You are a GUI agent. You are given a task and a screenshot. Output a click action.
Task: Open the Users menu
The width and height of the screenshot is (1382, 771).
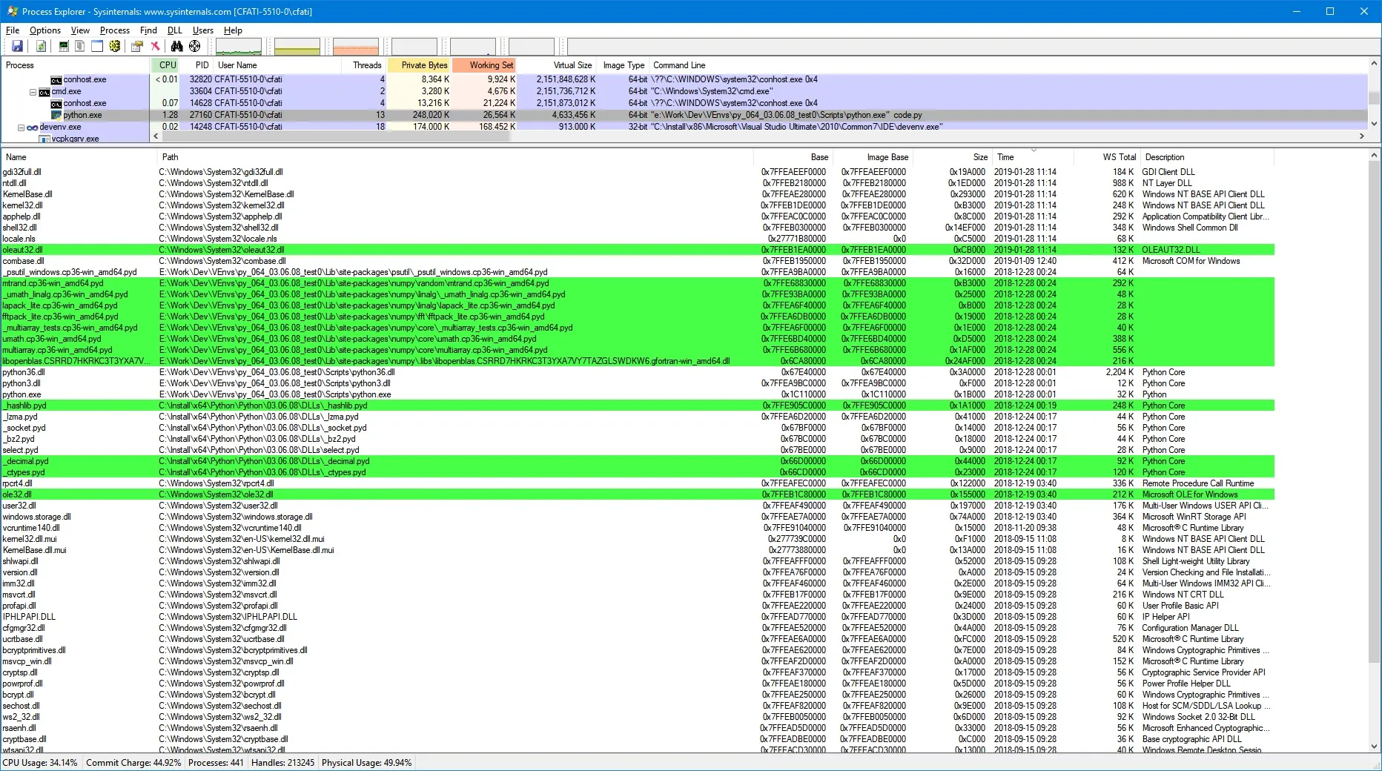pos(203,30)
